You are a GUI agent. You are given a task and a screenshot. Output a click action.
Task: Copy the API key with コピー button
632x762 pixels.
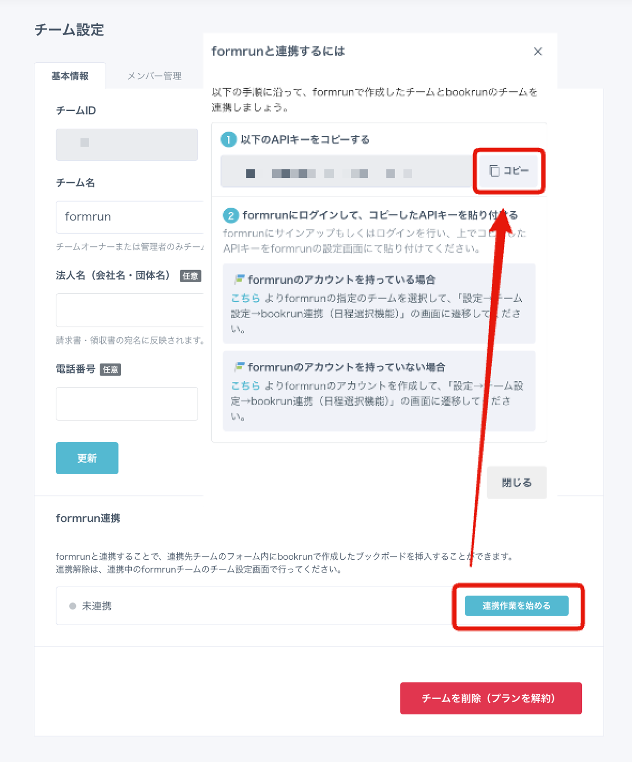pyautogui.click(x=508, y=171)
